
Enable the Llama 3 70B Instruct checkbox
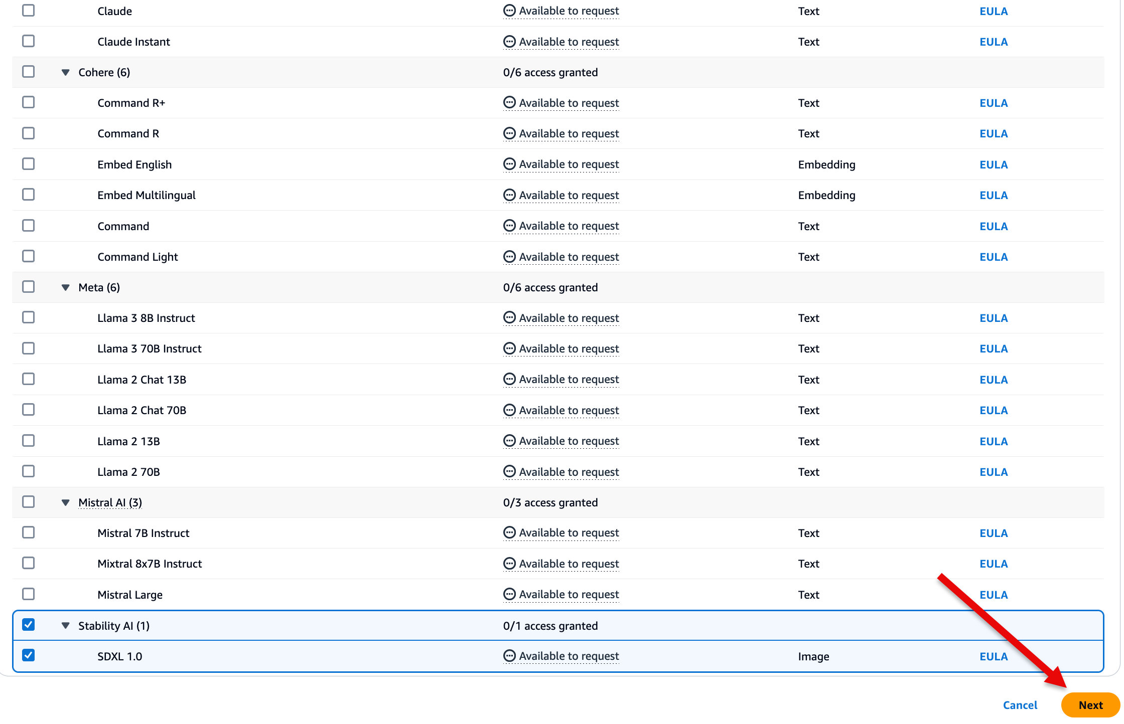point(29,348)
